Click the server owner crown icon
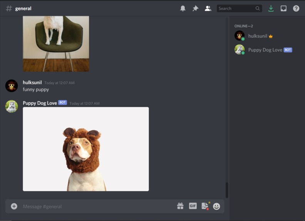Viewport: 305px width, 221px height. point(271,36)
